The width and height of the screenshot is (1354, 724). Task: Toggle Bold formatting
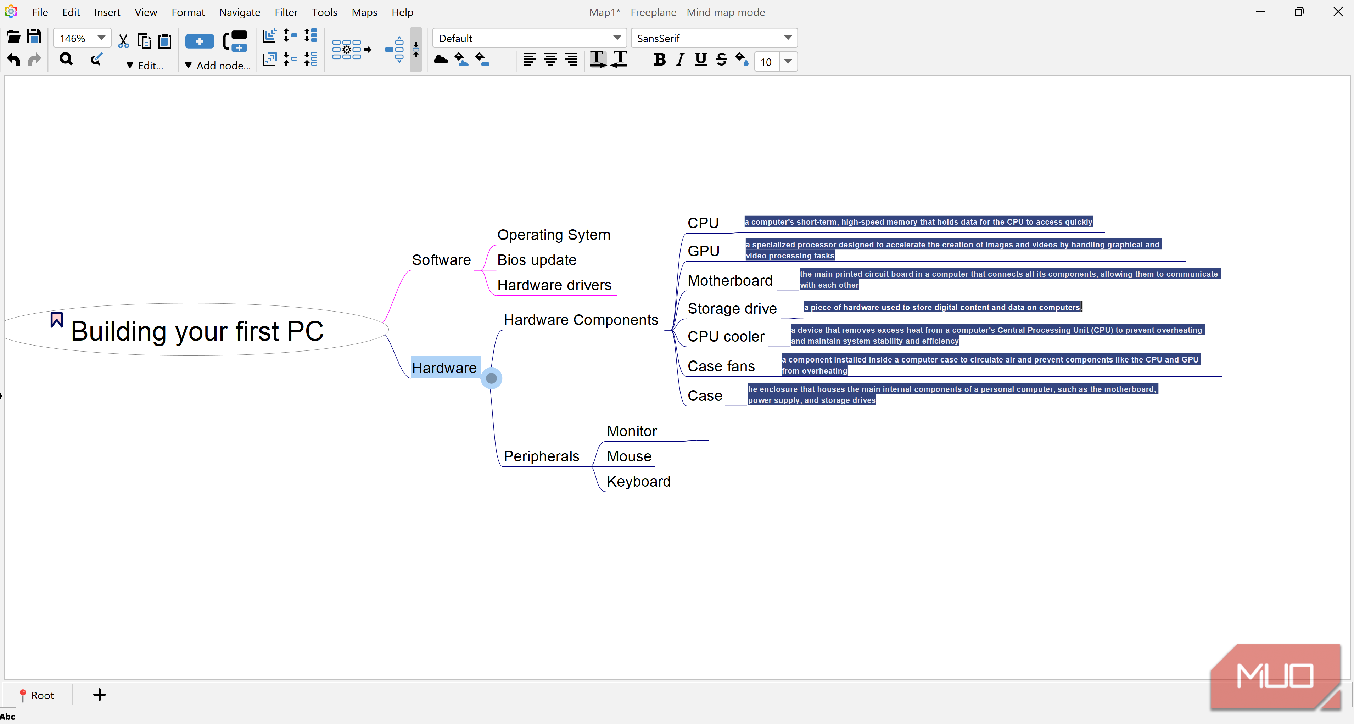660,60
